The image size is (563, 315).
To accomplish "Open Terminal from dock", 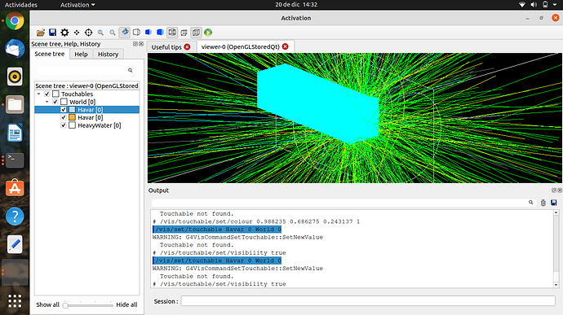I will tap(15, 160).
